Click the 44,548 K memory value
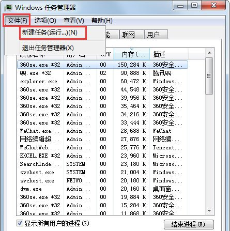The image size is (230, 231). 133,89
